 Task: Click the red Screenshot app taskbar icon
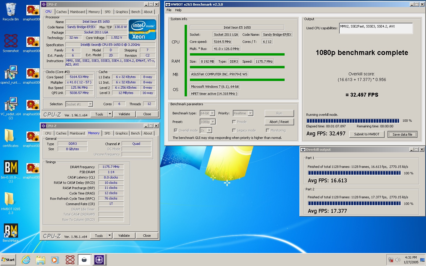tap(70, 260)
